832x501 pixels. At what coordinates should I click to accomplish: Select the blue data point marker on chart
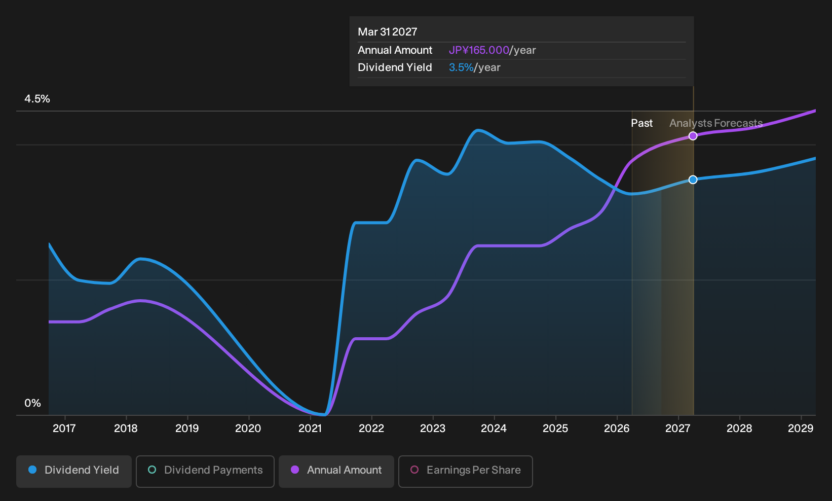[x=693, y=180]
